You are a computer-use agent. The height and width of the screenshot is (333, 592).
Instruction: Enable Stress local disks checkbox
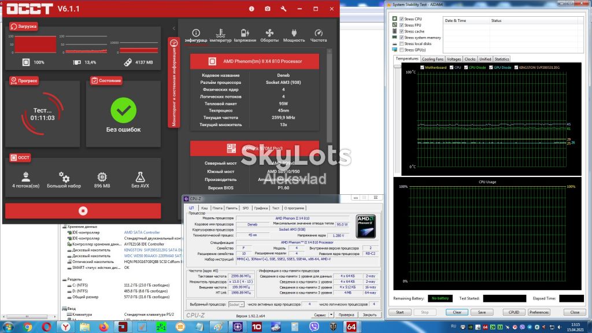coord(402,44)
